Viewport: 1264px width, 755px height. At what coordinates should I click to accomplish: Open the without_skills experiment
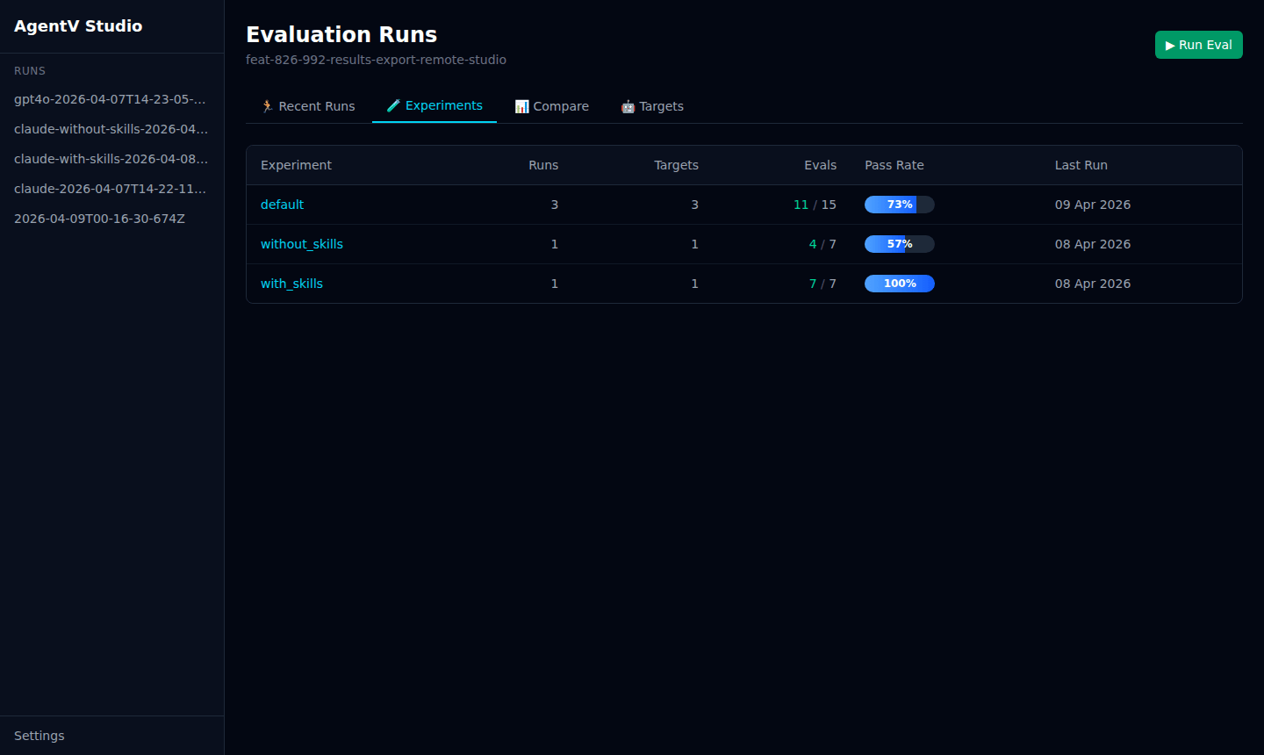(x=301, y=244)
